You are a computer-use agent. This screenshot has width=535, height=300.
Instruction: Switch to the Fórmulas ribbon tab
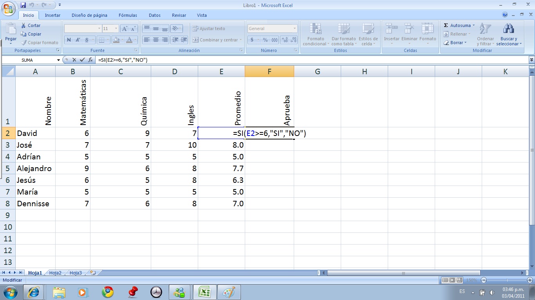(127, 15)
